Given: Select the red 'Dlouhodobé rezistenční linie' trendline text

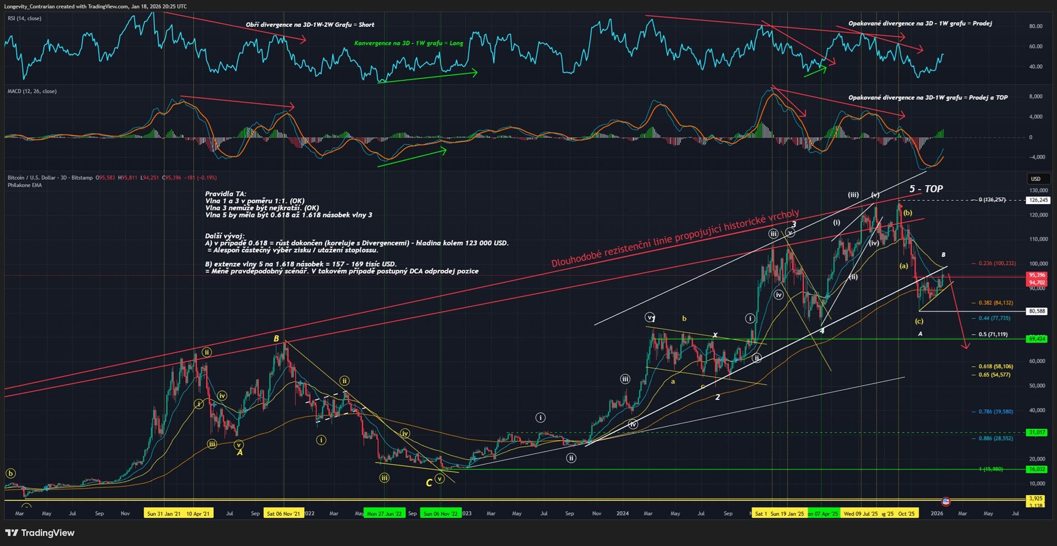Looking at the screenshot, I should [x=675, y=239].
